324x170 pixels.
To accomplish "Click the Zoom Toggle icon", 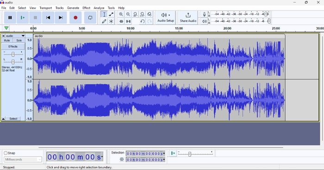I will tap(149, 14).
